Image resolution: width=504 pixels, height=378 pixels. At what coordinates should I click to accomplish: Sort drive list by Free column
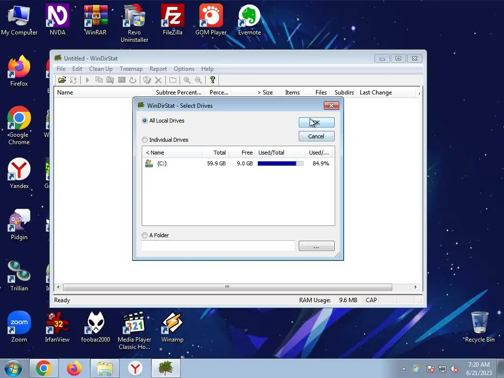tap(242, 153)
